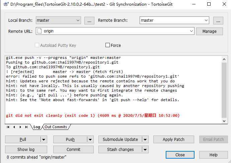Switch to the Log tab
This screenshot has width=231, height=163.
pyautogui.click(x=37, y=127)
